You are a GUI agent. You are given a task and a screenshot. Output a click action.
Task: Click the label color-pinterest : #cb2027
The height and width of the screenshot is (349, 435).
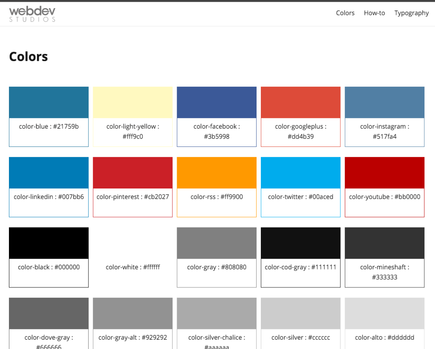tap(133, 197)
